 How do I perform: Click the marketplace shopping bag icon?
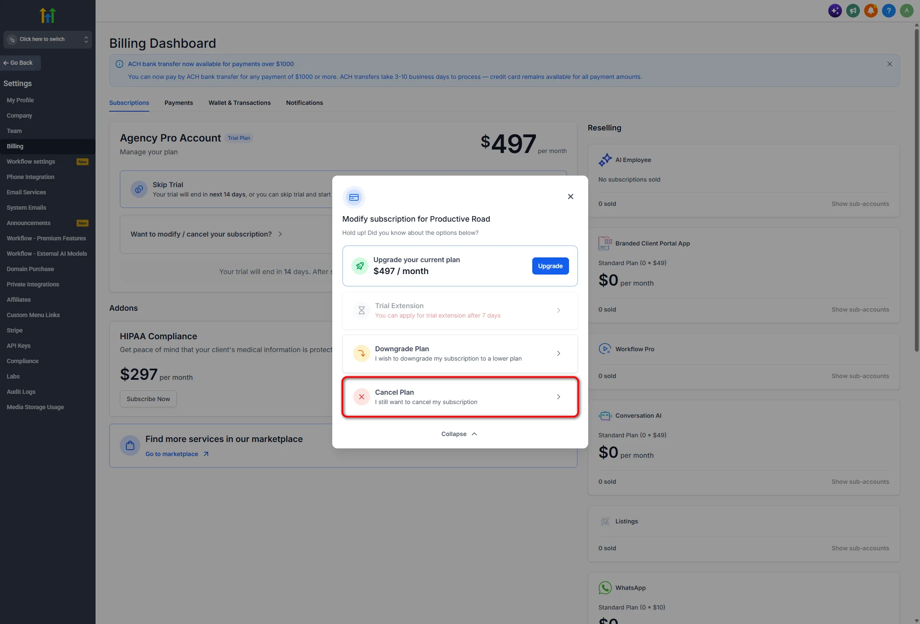[130, 445]
